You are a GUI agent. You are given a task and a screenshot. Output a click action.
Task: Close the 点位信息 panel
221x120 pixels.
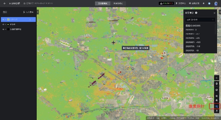214,13
